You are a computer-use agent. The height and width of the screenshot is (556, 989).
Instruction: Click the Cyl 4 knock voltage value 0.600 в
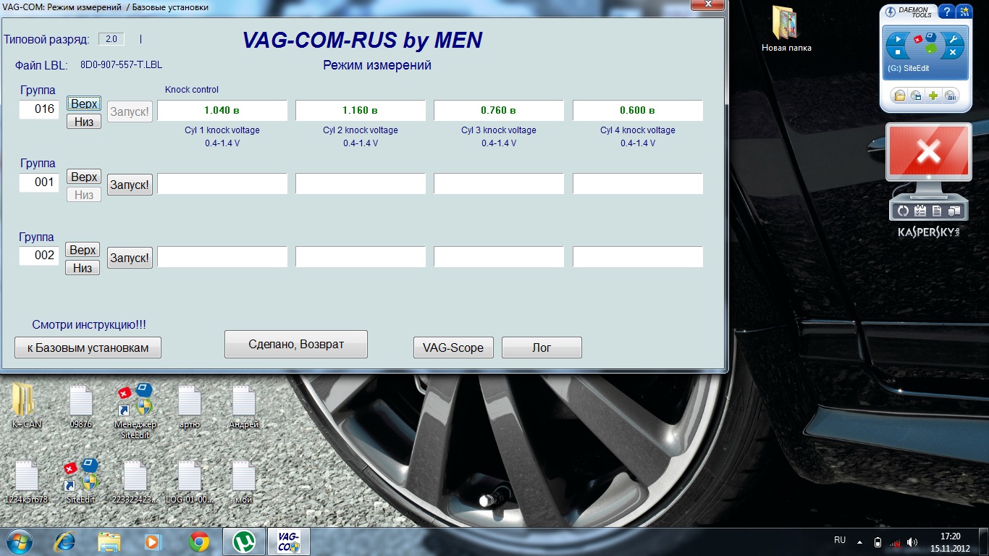point(638,111)
